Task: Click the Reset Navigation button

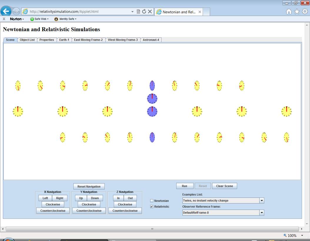Action: (x=89, y=186)
